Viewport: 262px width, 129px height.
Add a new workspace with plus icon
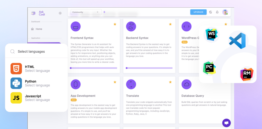[x=104, y=12]
